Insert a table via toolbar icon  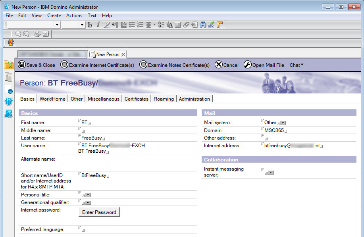click(178, 25)
